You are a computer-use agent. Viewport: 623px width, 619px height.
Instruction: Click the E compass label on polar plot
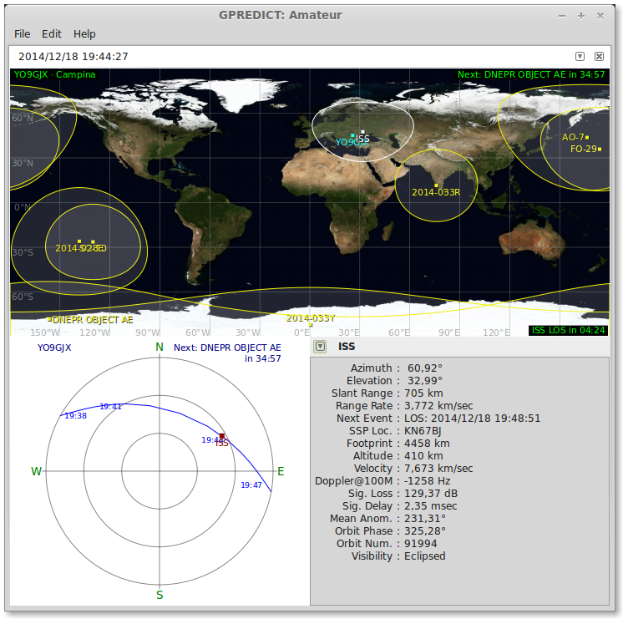point(281,471)
